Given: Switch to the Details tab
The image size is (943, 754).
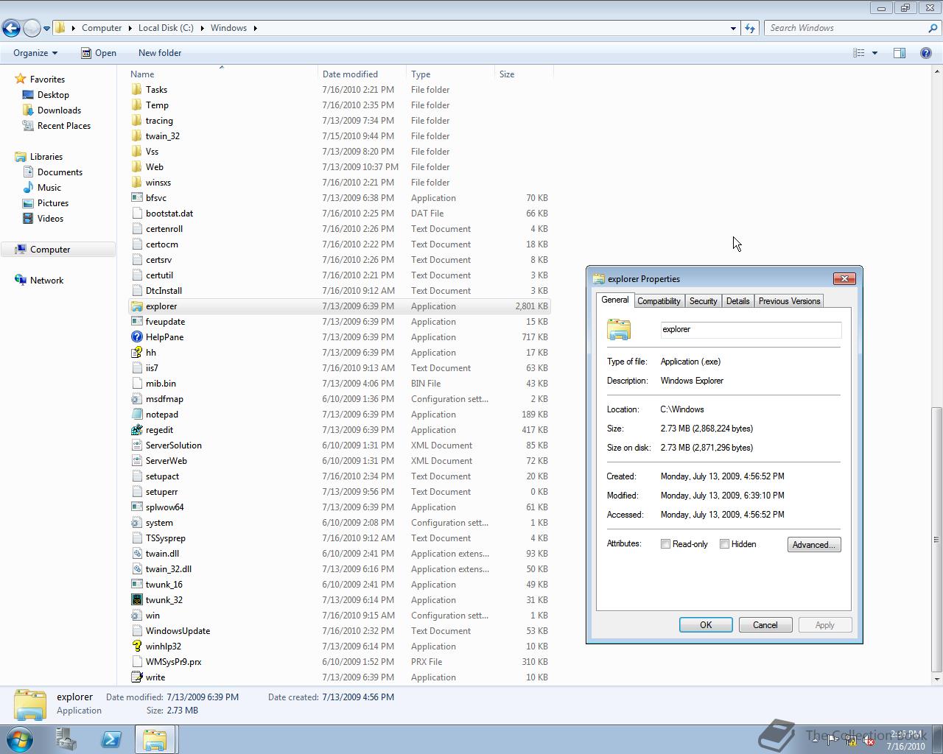Looking at the screenshot, I should pyautogui.click(x=737, y=301).
